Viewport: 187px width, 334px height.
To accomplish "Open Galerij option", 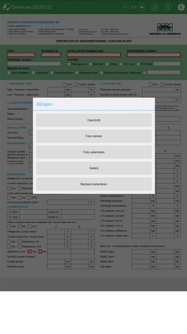I will coord(94,168).
